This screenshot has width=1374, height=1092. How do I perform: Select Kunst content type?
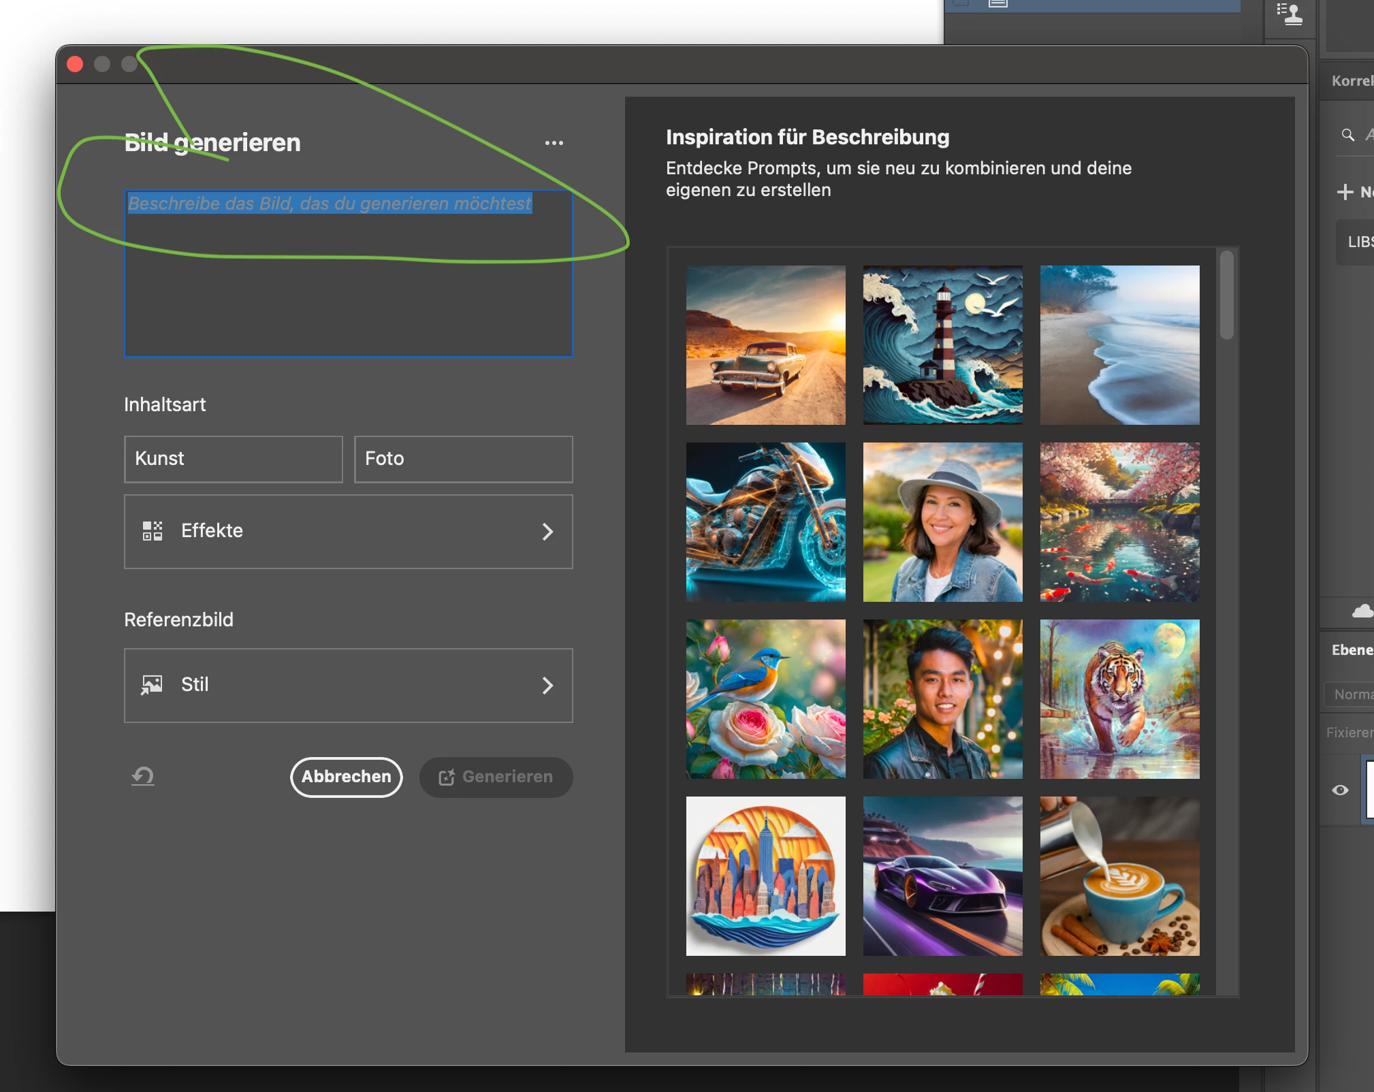tap(233, 459)
